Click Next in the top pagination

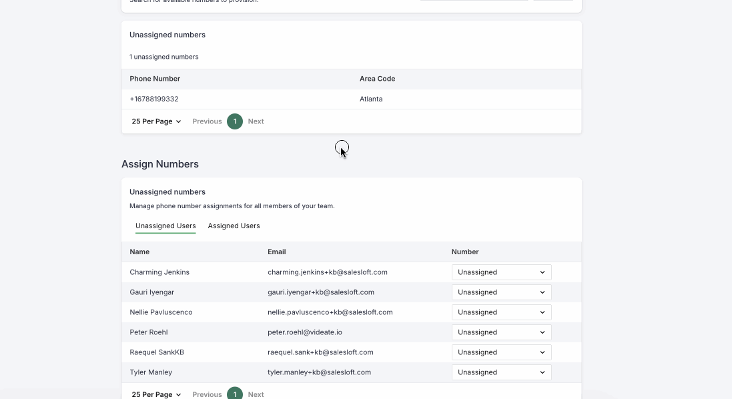point(256,121)
